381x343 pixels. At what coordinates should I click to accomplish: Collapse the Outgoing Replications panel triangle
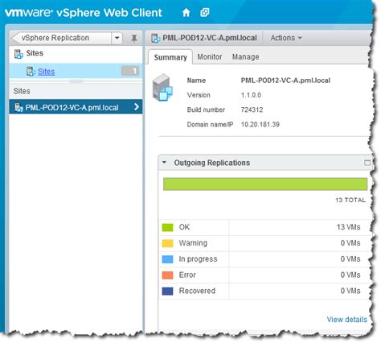click(x=164, y=162)
